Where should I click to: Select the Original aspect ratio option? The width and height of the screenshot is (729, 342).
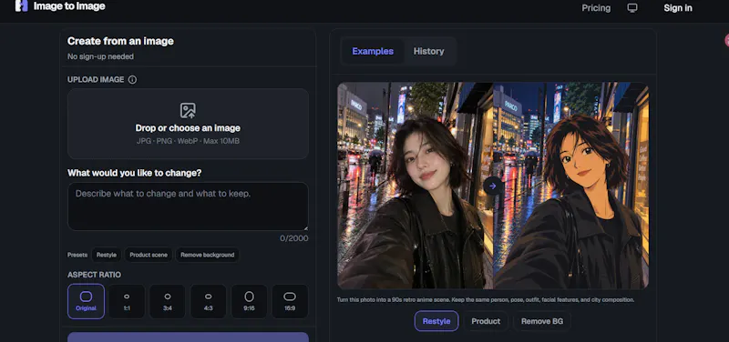coord(86,301)
